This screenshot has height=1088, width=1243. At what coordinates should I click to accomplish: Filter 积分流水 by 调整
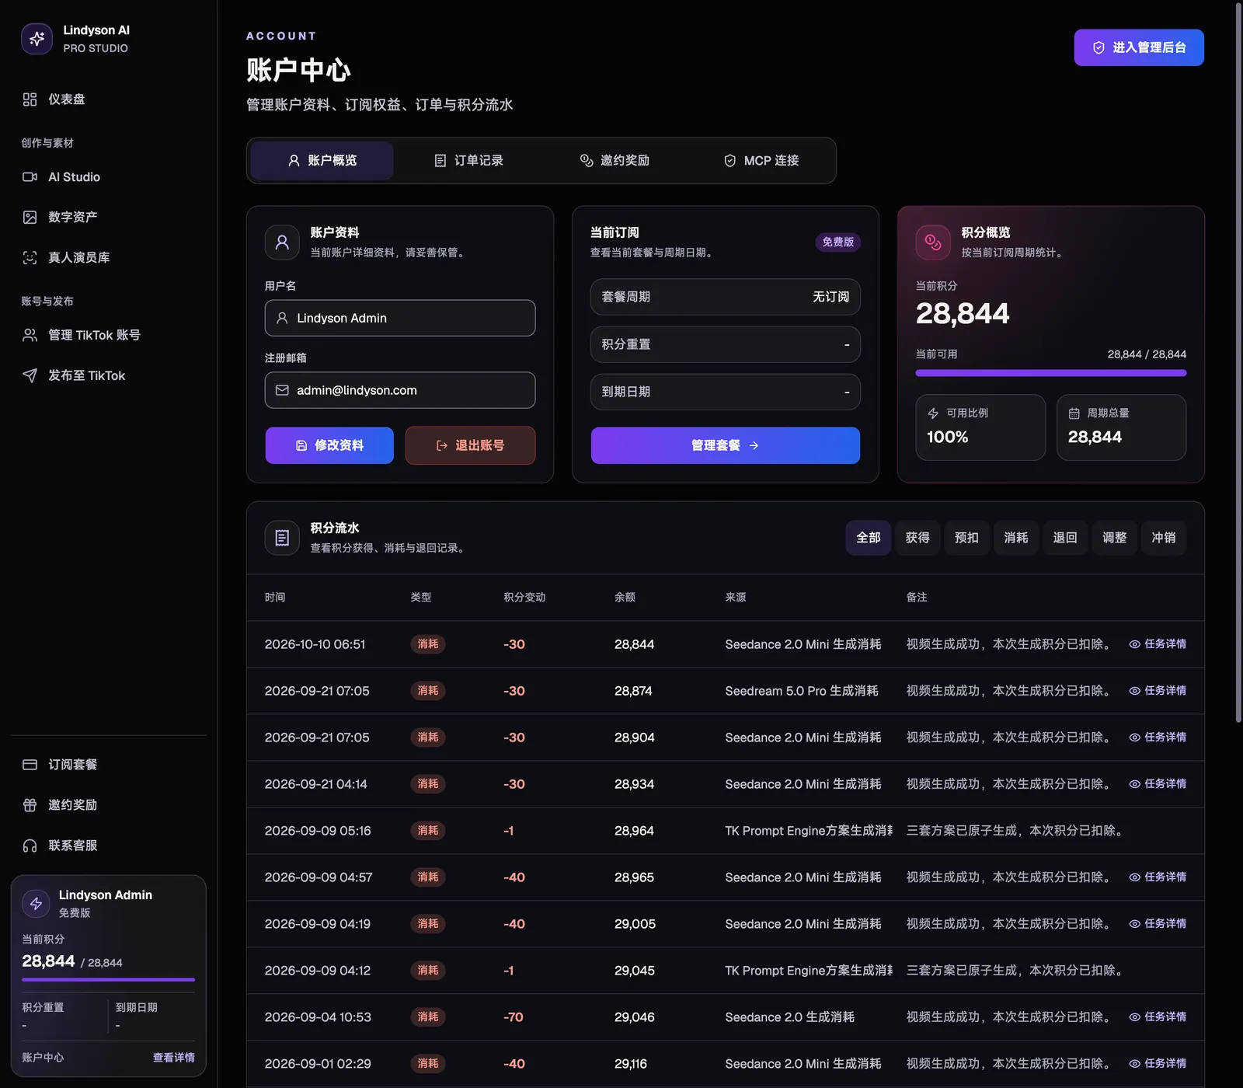click(x=1114, y=538)
